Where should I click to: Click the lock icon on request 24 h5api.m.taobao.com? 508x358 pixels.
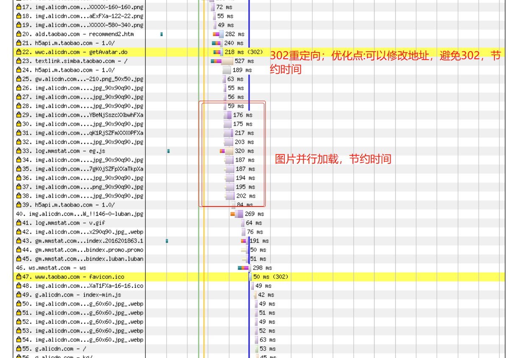19,69
